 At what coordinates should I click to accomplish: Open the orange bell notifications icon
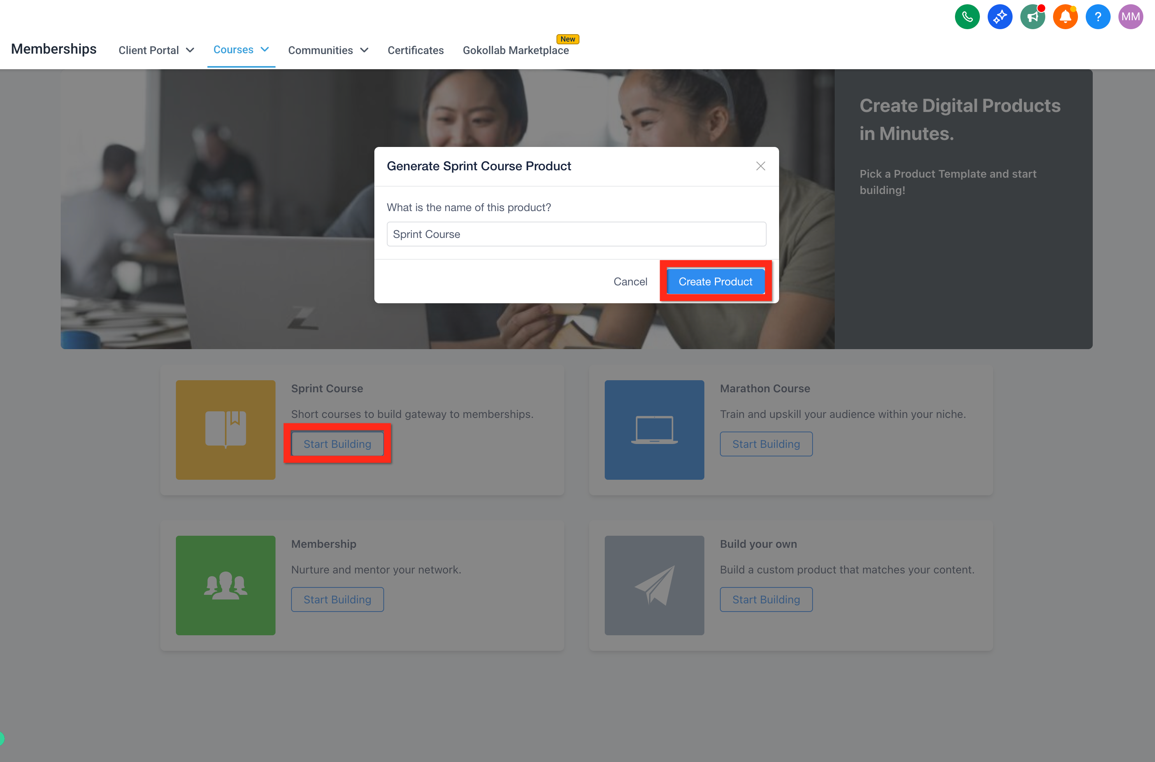pos(1065,17)
